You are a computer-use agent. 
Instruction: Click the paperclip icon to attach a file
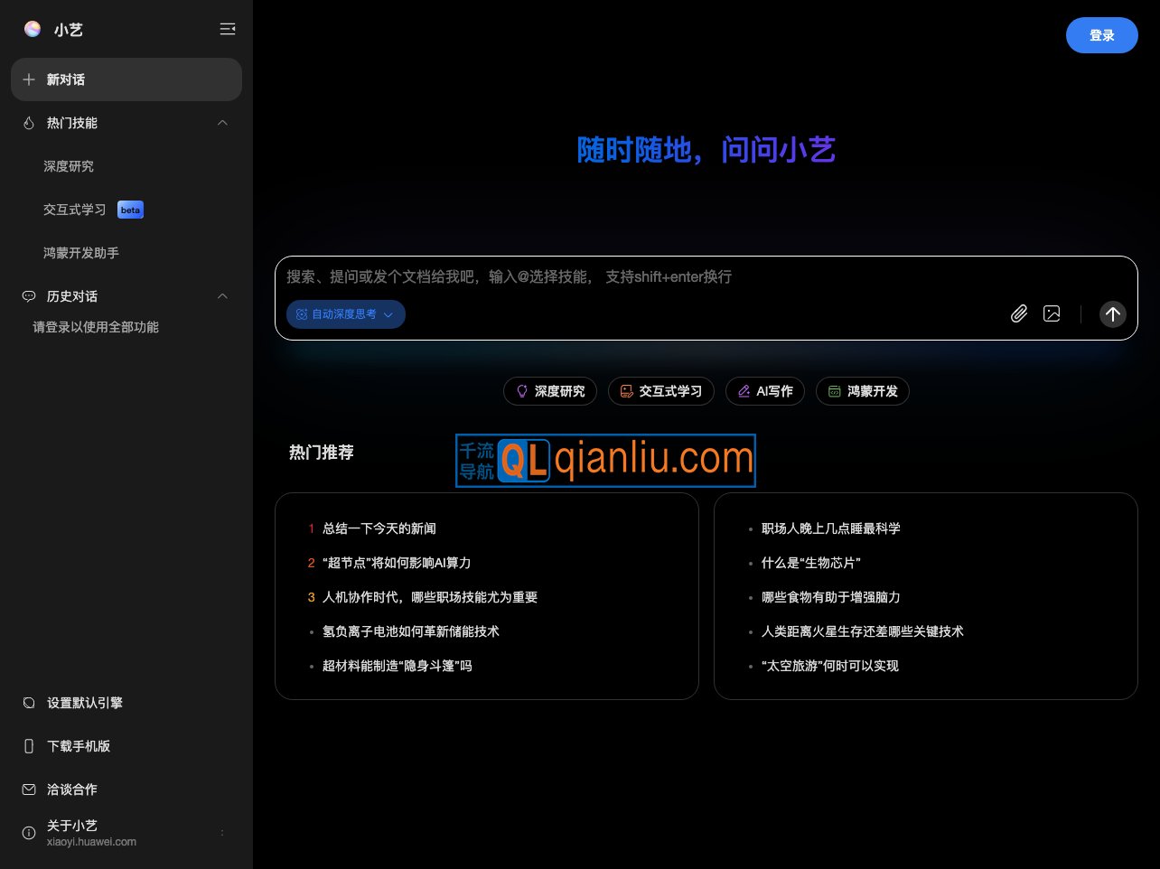(1019, 313)
